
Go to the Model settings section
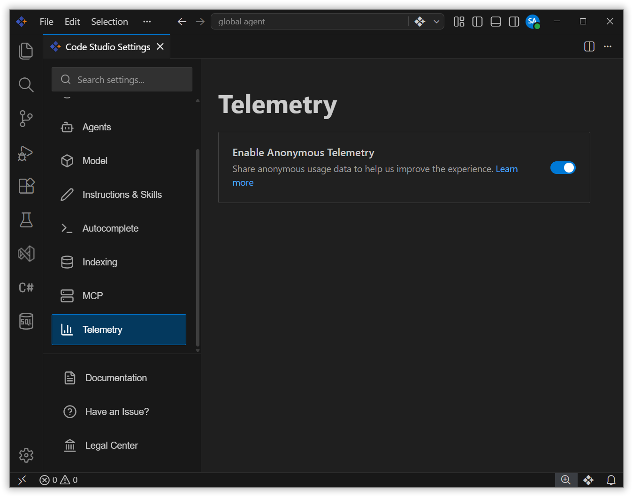119,161
